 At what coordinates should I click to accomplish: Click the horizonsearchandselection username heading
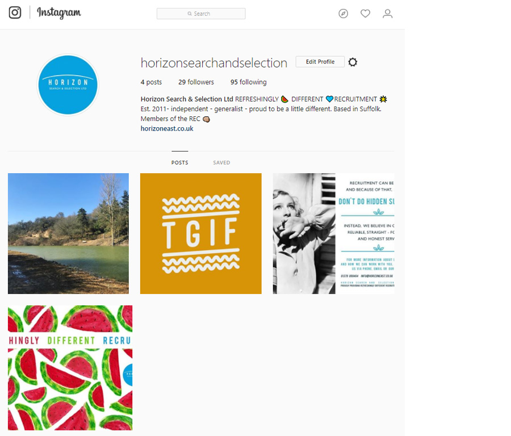coord(214,63)
